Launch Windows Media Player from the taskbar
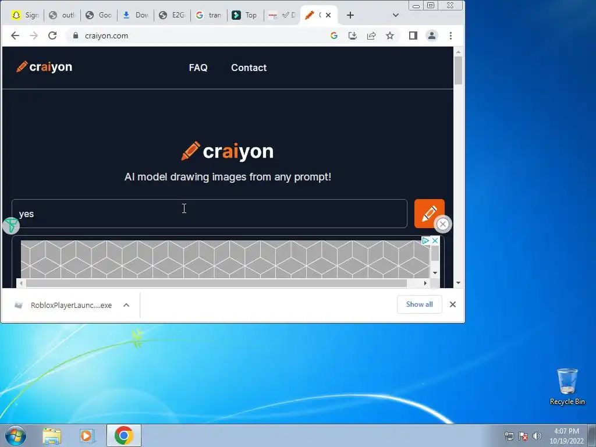This screenshot has width=596, height=447. click(x=87, y=435)
